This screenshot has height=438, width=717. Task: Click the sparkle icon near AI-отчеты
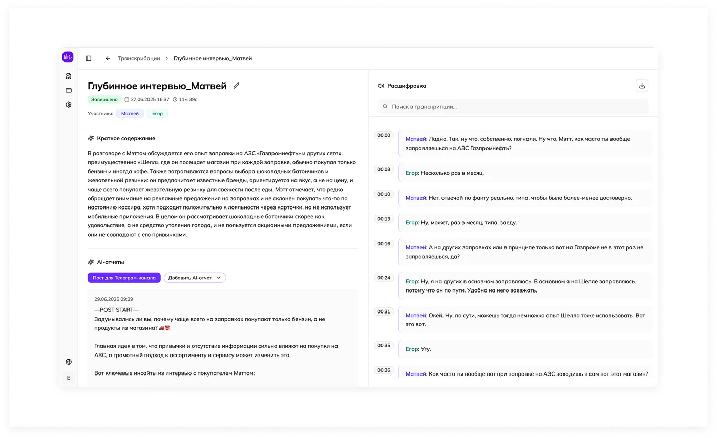coord(91,262)
